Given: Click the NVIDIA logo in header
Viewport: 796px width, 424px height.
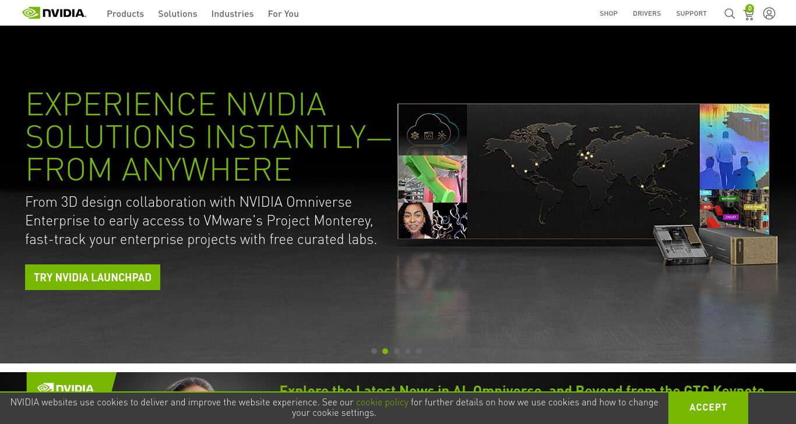Looking at the screenshot, I should (x=54, y=13).
